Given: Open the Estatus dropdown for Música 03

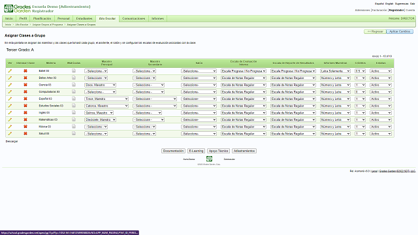Looking at the screenshot, I should pos(381,127).
